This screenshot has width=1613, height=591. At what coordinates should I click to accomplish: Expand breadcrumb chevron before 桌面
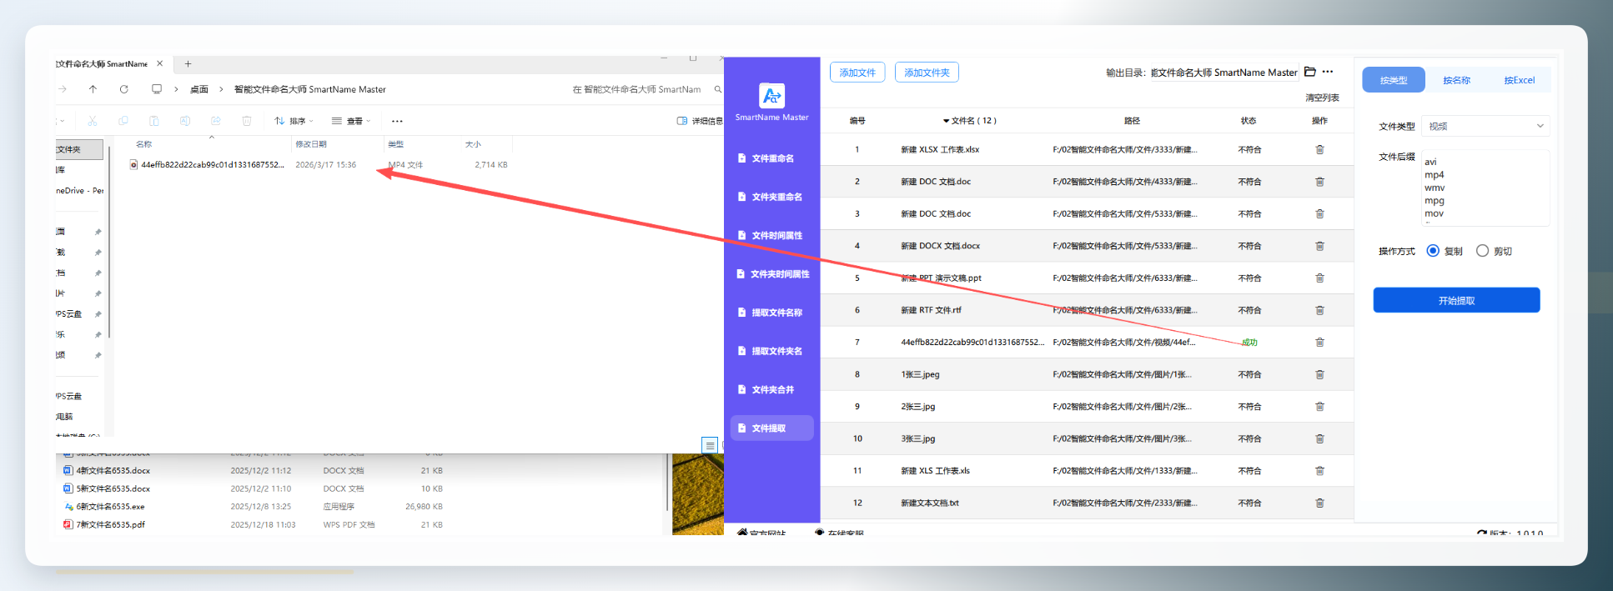(176, 89)
